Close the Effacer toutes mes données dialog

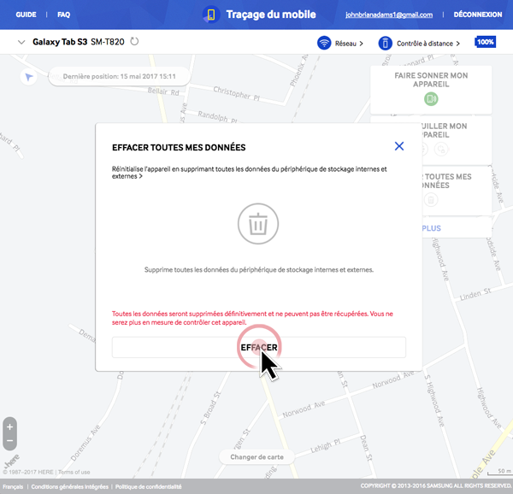[x=399, y=146]
